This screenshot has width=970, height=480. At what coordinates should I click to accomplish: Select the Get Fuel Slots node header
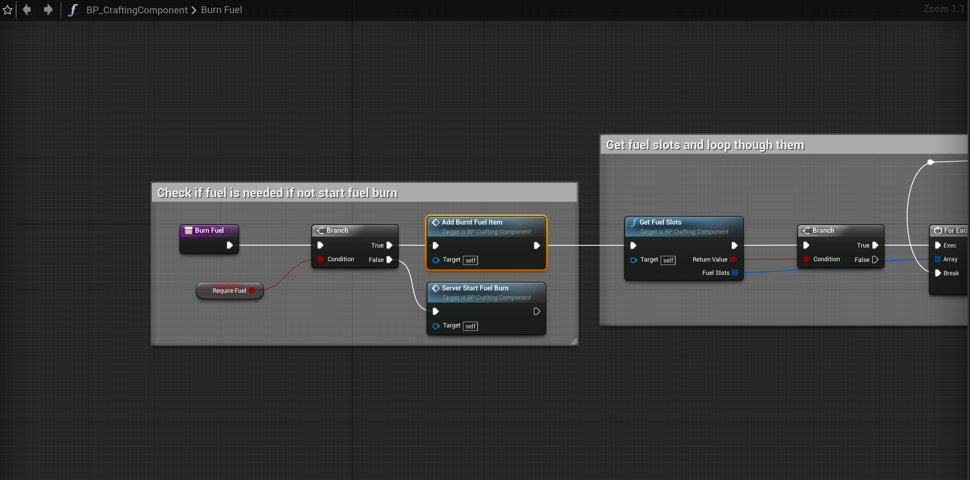click(x=660, y=222)
